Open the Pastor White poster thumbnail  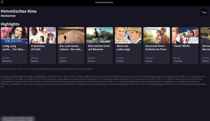185,35
